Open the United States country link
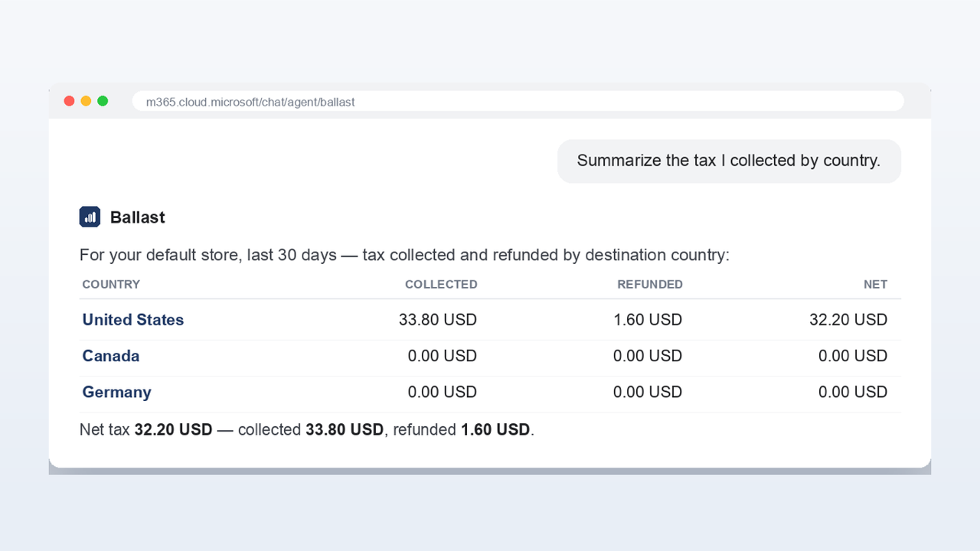Image resolution: width=980 pixels, height=551 pixels. [133, 320]
